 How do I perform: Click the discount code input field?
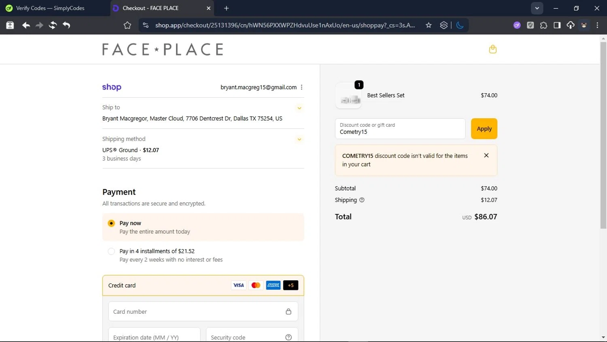(400, 129)
